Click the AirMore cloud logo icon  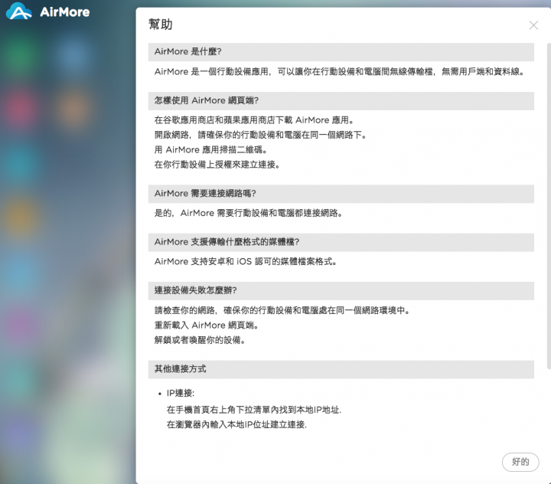coord(19,11)
